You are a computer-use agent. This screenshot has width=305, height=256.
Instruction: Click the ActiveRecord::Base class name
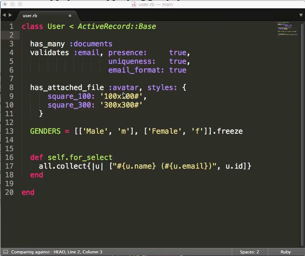(x=116, y=26)
